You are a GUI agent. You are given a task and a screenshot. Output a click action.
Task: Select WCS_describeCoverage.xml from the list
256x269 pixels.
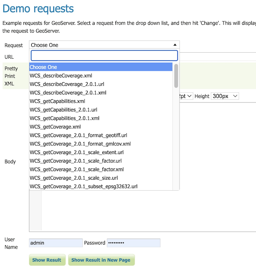101,76
